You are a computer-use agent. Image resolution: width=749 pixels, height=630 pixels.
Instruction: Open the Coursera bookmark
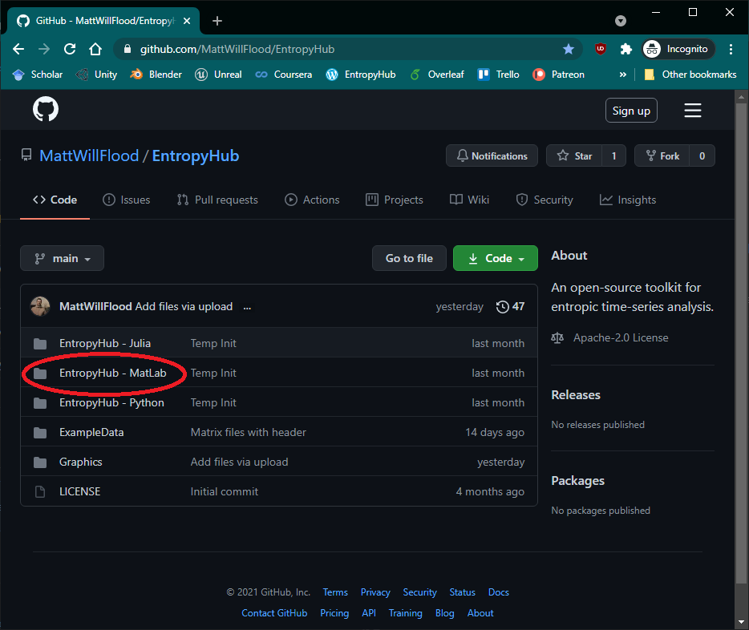[284, 75]
